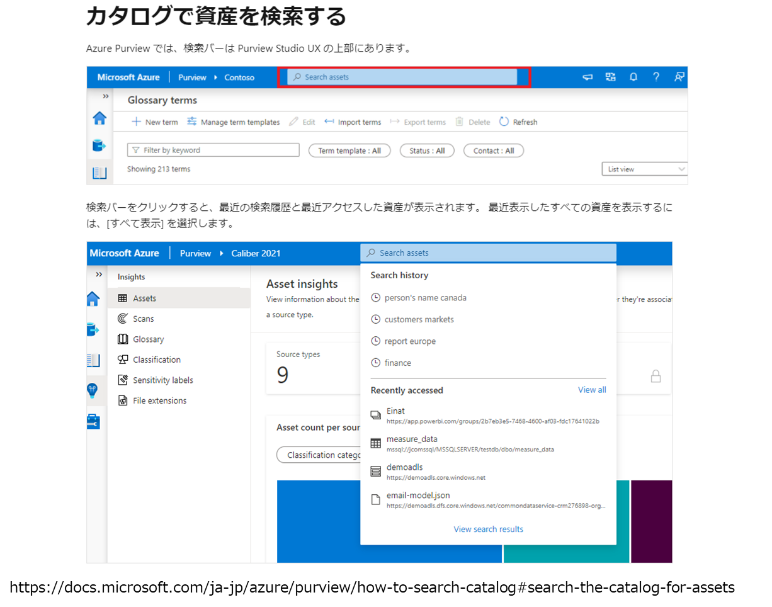
Task: Select the glossary book icon in Glossary terms sidebar
Action: coord(99,173)
